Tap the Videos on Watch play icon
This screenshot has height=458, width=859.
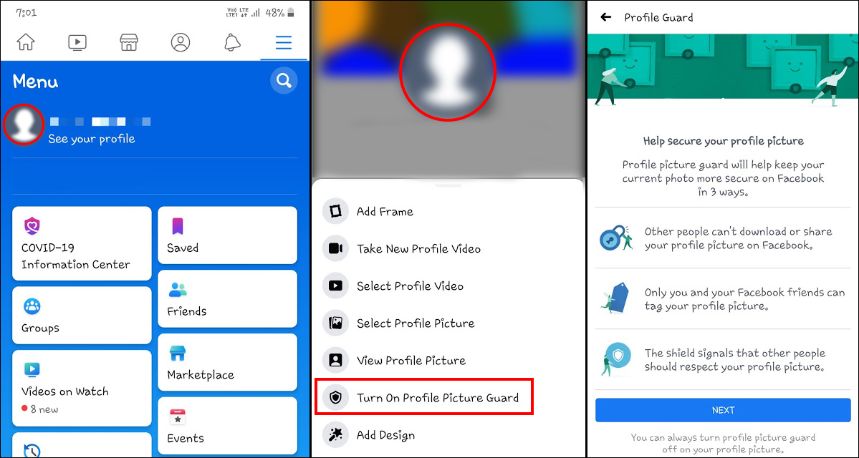[32, 370]
